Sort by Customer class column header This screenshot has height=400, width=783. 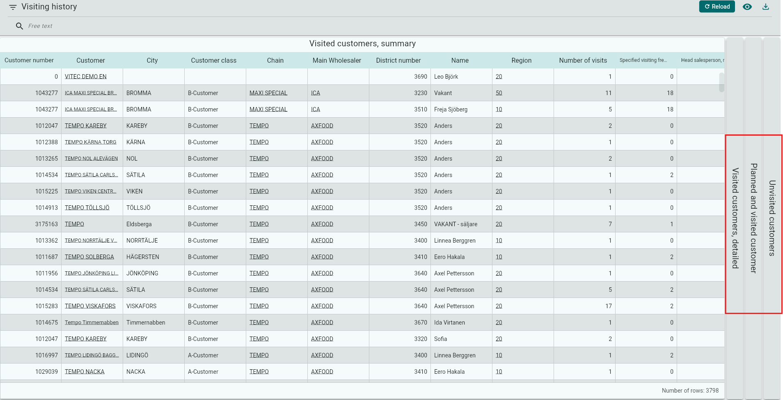[214, 60]
